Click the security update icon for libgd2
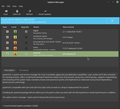120x109 pixels. [7, 32]
